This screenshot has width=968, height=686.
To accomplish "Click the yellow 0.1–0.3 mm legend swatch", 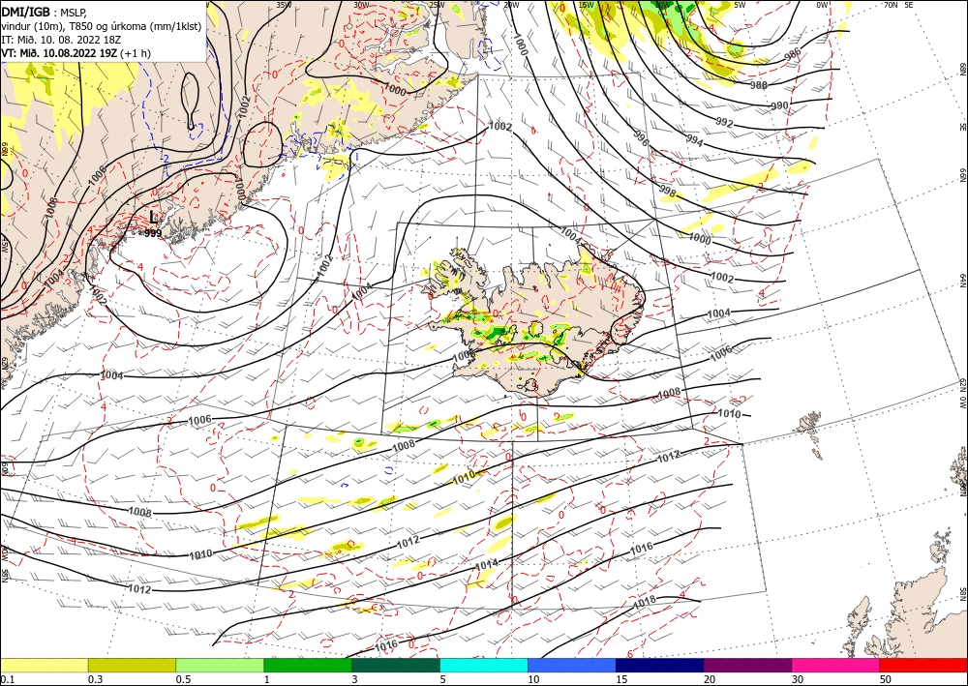I will [x=44, y=665].
